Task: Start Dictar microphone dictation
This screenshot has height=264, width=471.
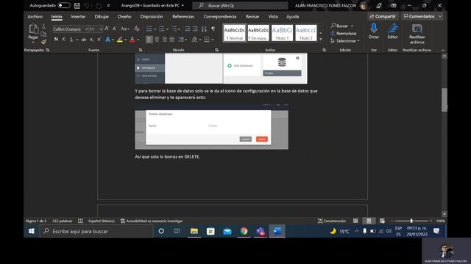Action: click(374, 31)
